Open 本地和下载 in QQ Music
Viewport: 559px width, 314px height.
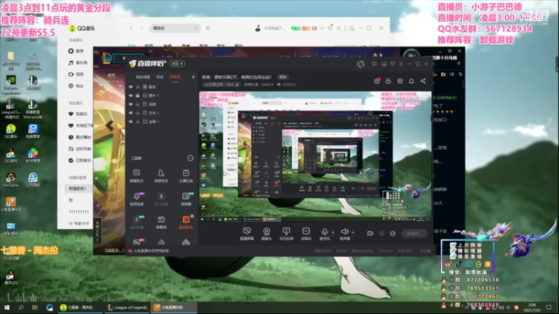[80, 126]
